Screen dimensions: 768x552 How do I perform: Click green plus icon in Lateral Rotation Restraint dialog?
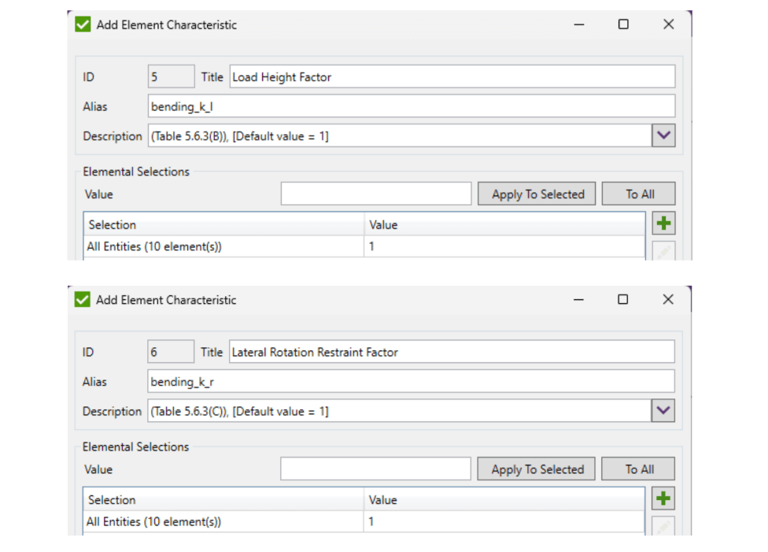(663, 498)
